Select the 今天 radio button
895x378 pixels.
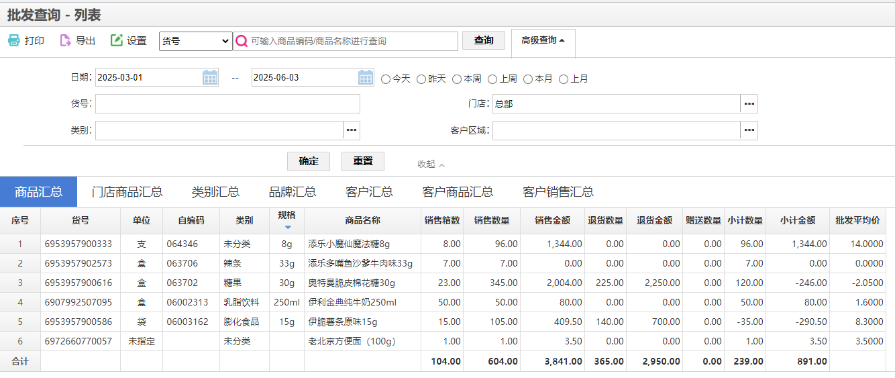pyautogui.click(x=386, y=79)
